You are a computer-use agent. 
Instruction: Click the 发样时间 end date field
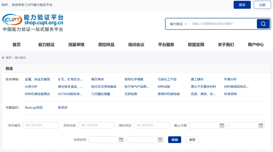146,140
